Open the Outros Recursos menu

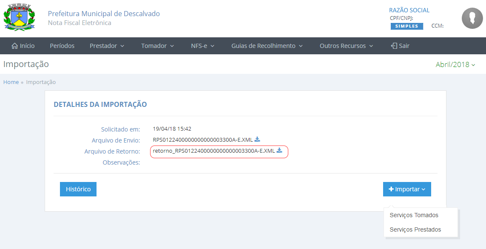[346, 46]
